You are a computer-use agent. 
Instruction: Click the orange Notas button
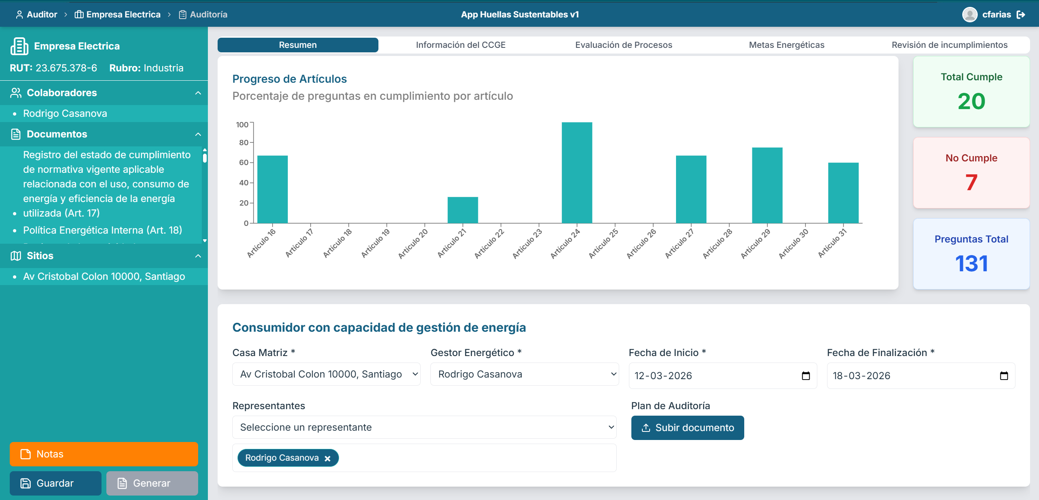coord(104,454)
